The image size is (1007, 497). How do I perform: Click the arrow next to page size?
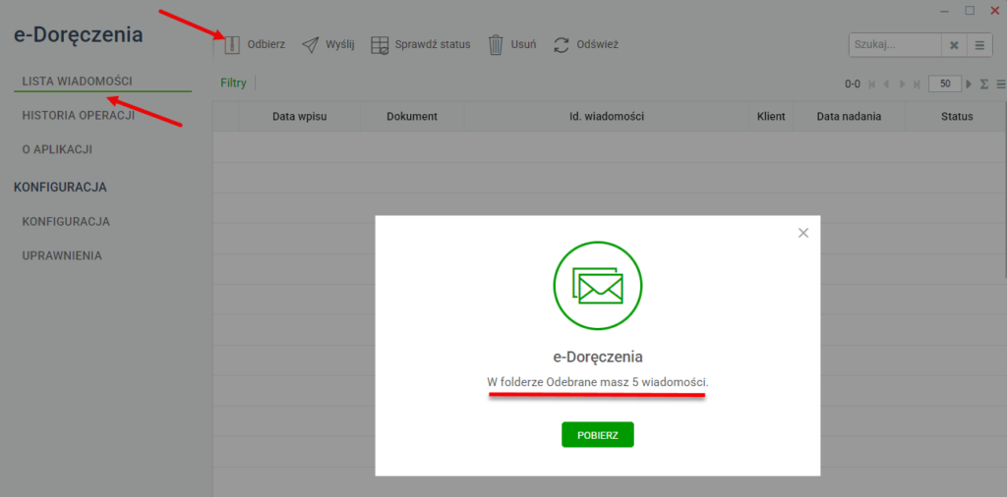coord(969,84)
